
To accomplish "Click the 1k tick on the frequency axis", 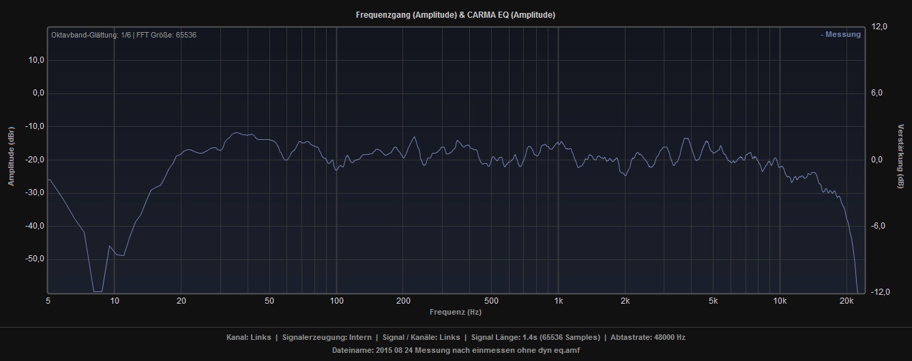I will [558, 301].
